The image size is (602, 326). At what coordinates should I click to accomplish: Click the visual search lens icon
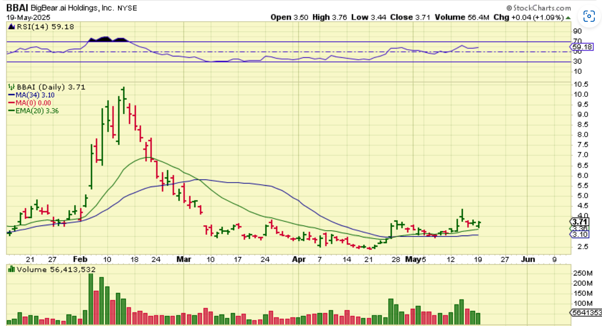pos(589,16)
